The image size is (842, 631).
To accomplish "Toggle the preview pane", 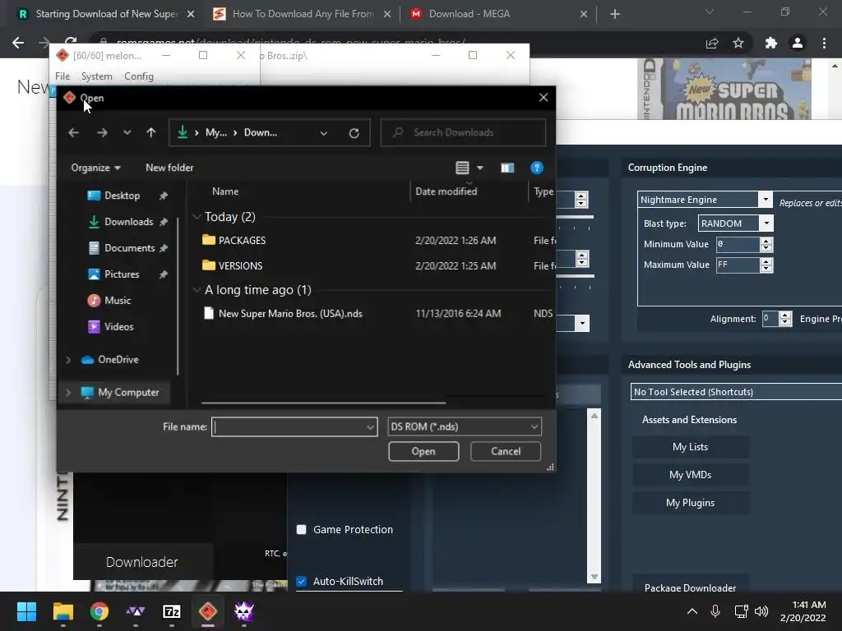I will (x=507, y=168).
